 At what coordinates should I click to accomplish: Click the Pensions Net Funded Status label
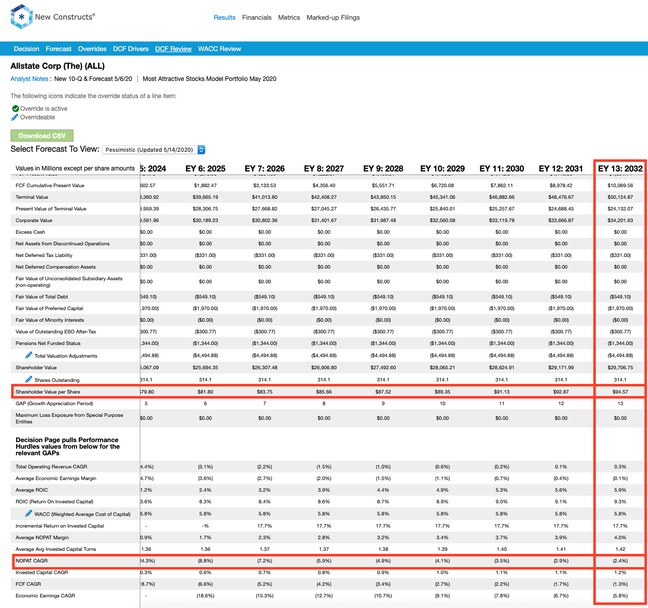coord(48,343)
